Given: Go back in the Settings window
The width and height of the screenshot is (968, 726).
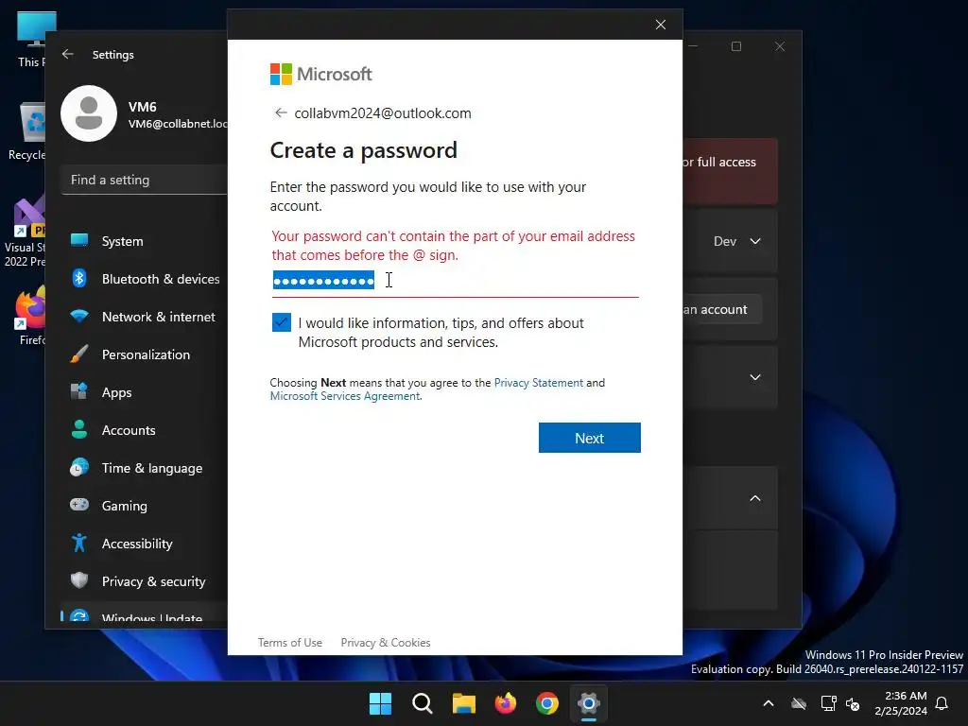Looking at the screenshot, I should [x=68, y=54].
